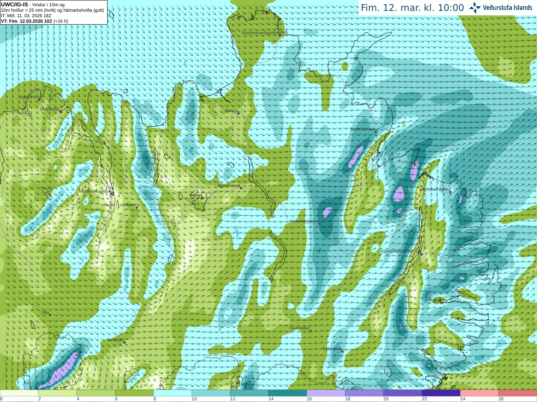Viewport: 537px width, 402px height.
Task: Click the 0–2 m/s palest legend swatch
Action: (19, 393)
